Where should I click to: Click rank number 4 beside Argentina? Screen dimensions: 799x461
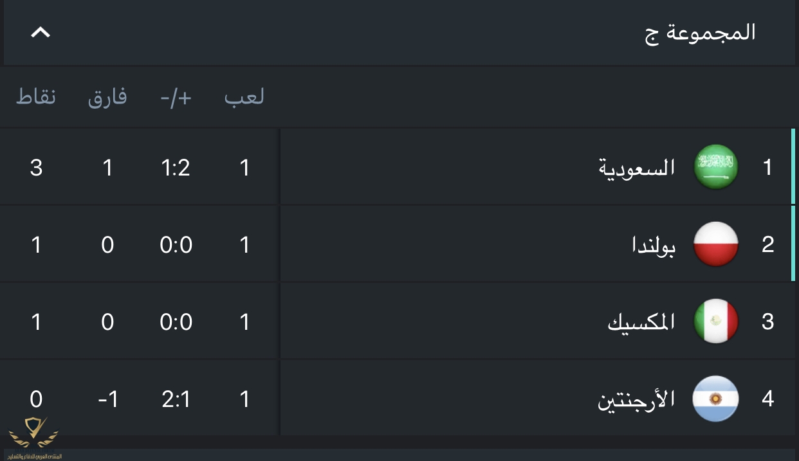click(x=767, y=399)
